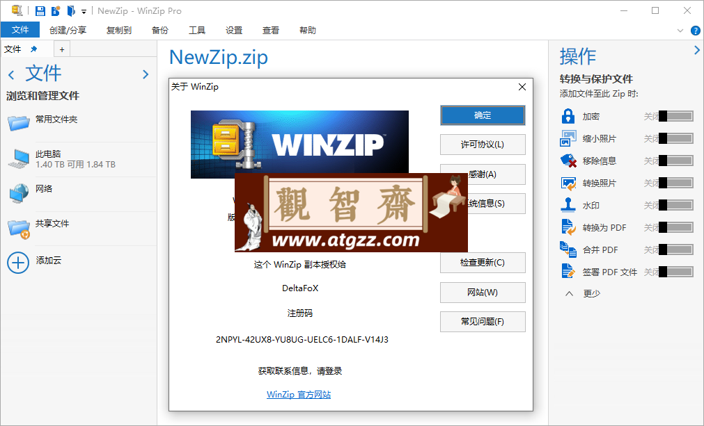This screenshot has width=704, height=426.
Task: Click the registration code text 2NPYL-42UX8
Action: coord(302,340)
